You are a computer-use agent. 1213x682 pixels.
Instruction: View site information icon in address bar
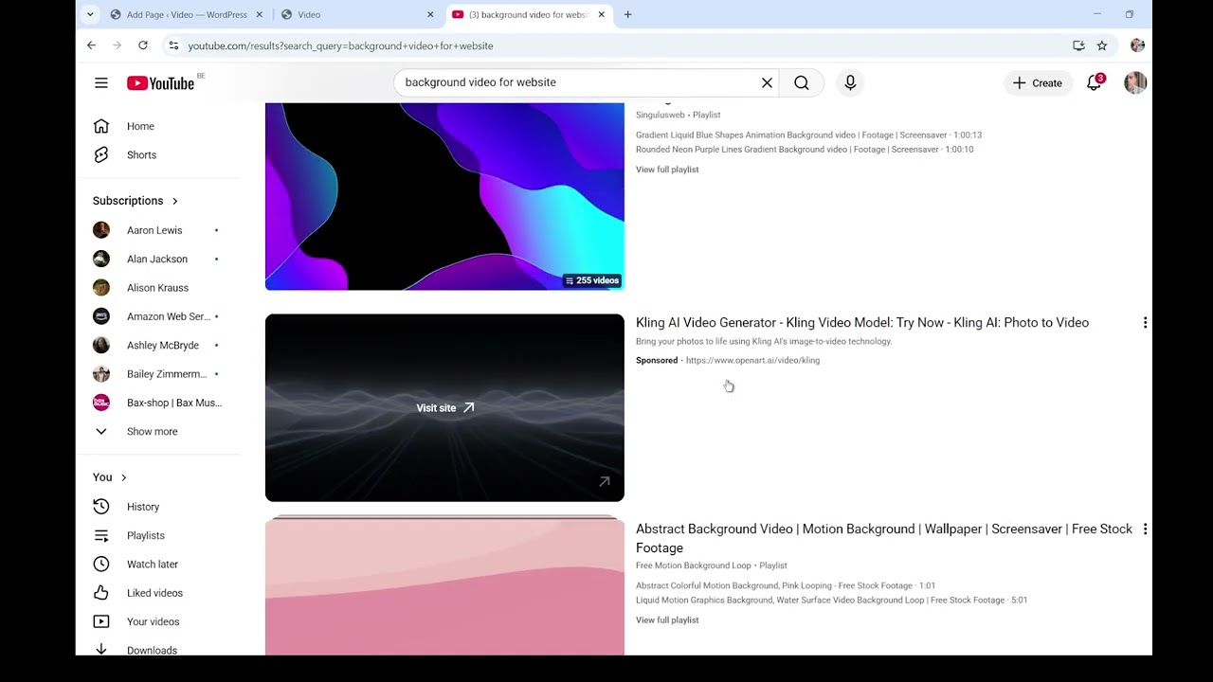tap(173, 45)
